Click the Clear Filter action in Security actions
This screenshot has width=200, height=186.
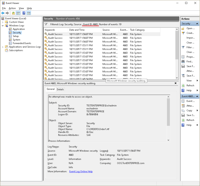(x=190, y=52)
